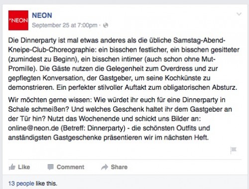The width and height of the screenshot is (249, 189).
Task: Expand the post options chevron
Action: (x=239, y=14)
